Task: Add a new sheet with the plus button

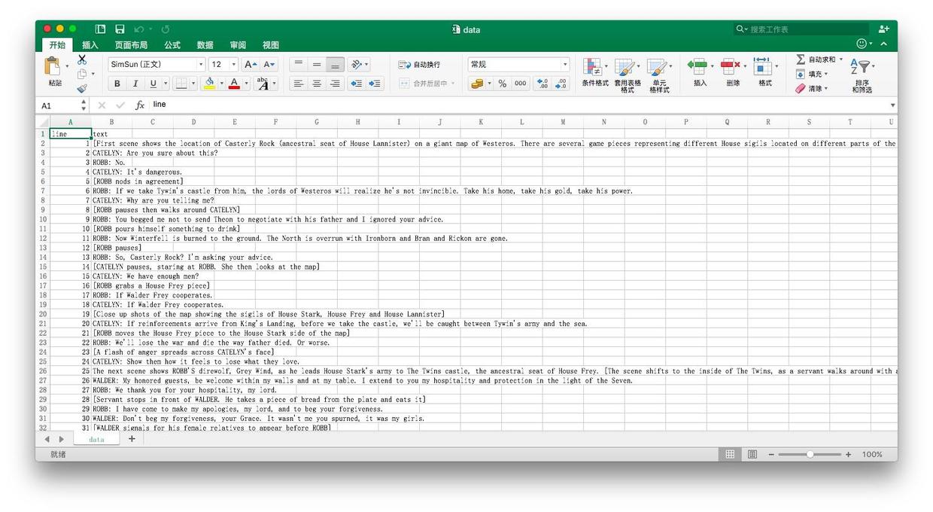Action: 132,439
